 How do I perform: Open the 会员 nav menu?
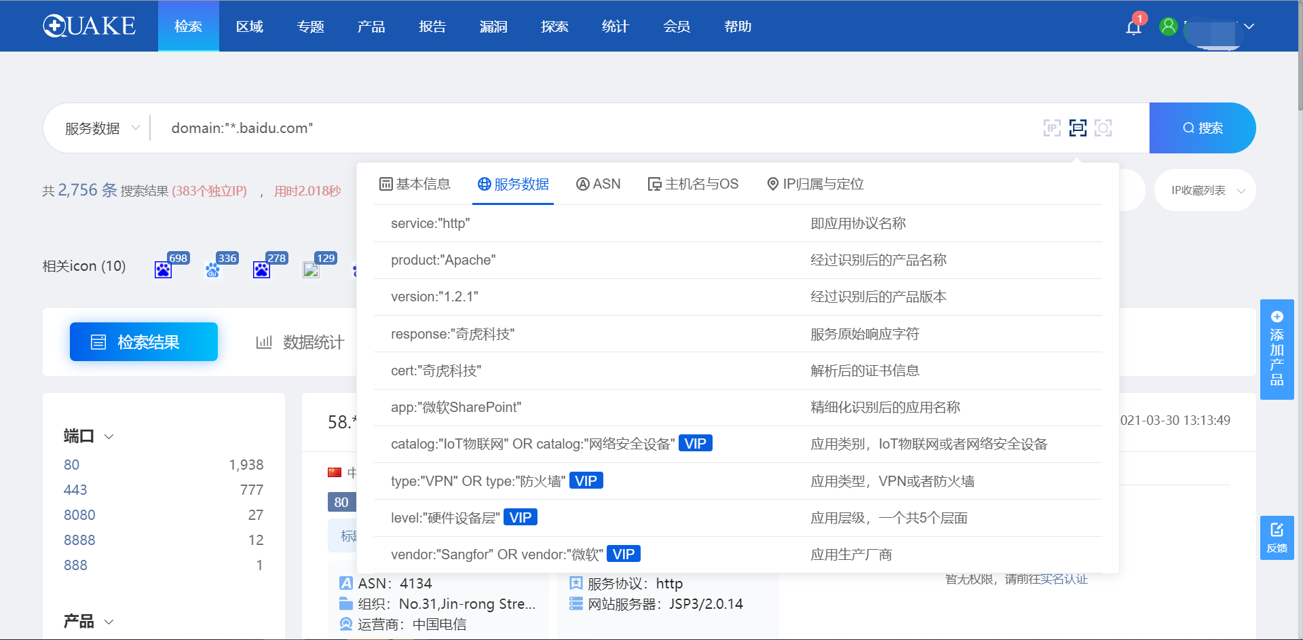677,26
